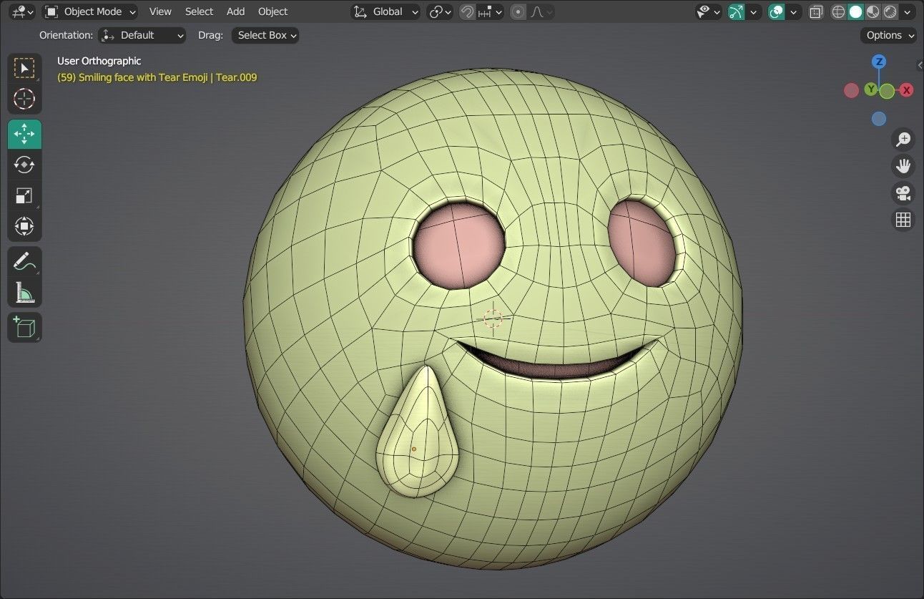Viewport: 924px width, 599px height.
Task: Open the overlays settings dropdown arrow
Action: click(793, 11)
